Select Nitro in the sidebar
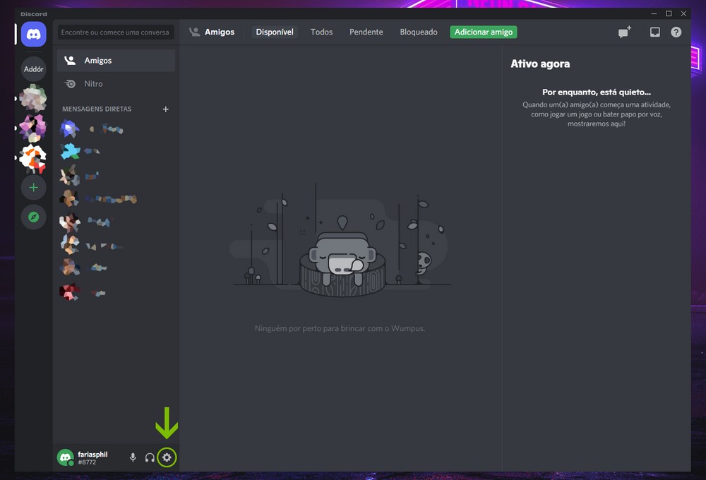Image resolution: width=706 pixels, height=480 pixels. (x=93, y=83)
